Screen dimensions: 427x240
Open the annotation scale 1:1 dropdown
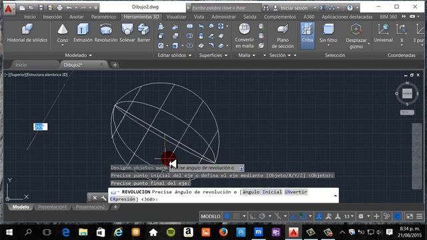349,216
